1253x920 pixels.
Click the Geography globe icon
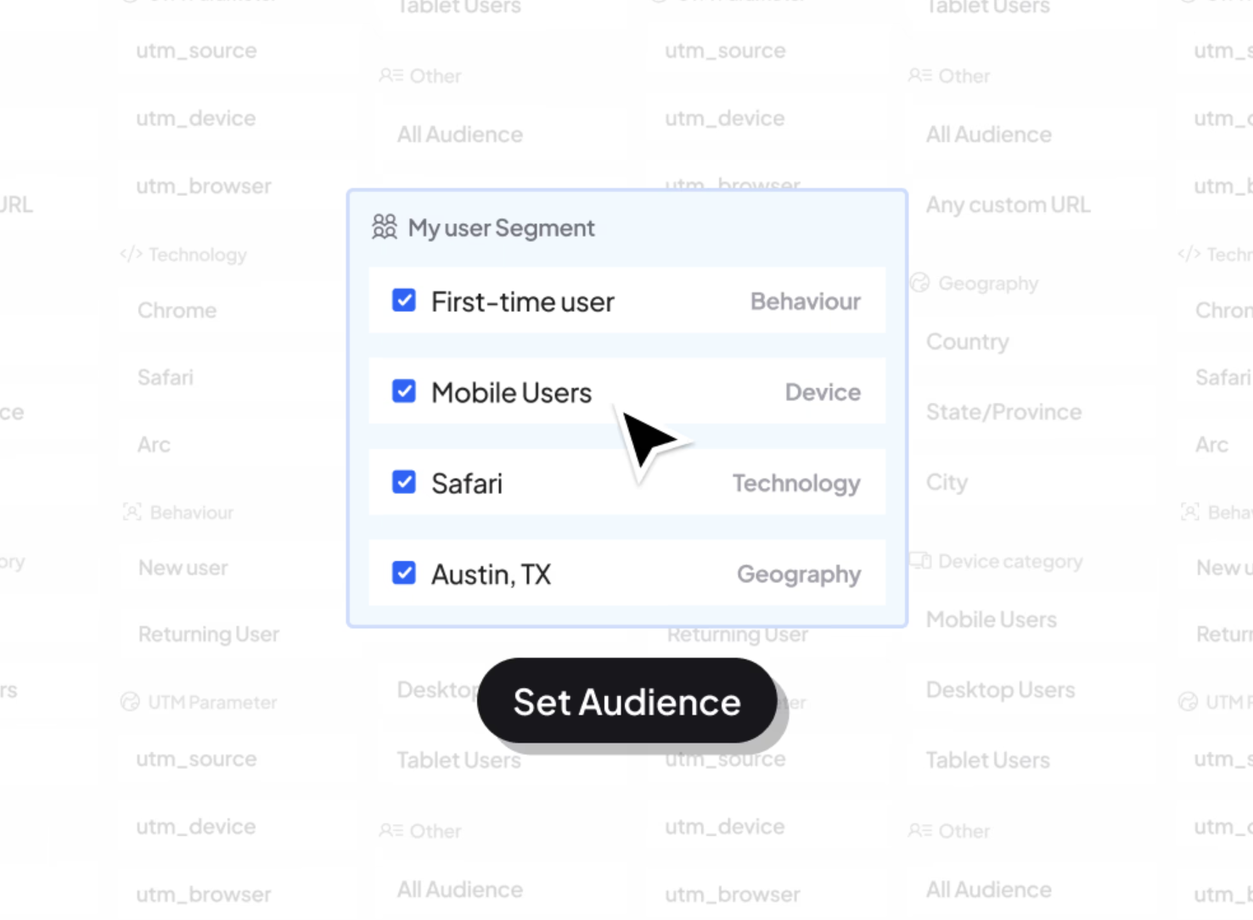click(919, 283)
